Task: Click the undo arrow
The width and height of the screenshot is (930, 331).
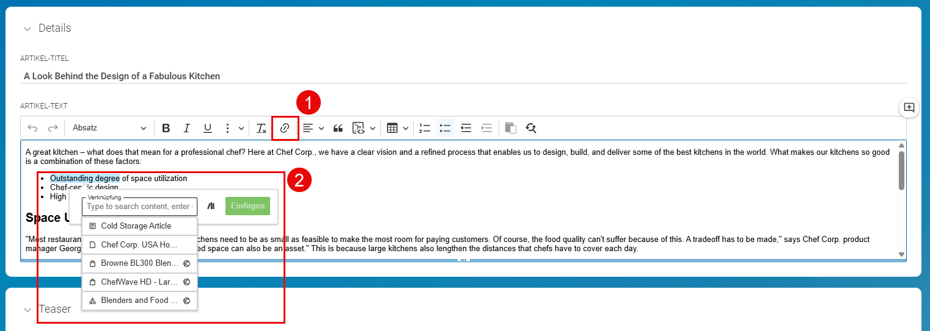Action: tap(32, 128)
